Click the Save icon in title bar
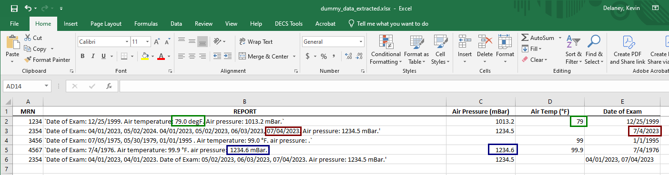The image size is (669, 175). 14,9
